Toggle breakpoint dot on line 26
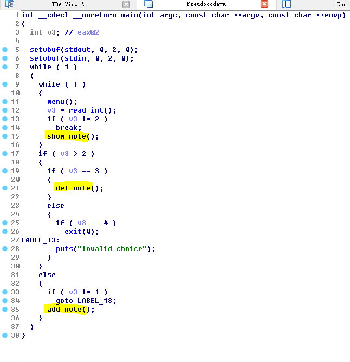The image size is (350, 362). [5, 232]
